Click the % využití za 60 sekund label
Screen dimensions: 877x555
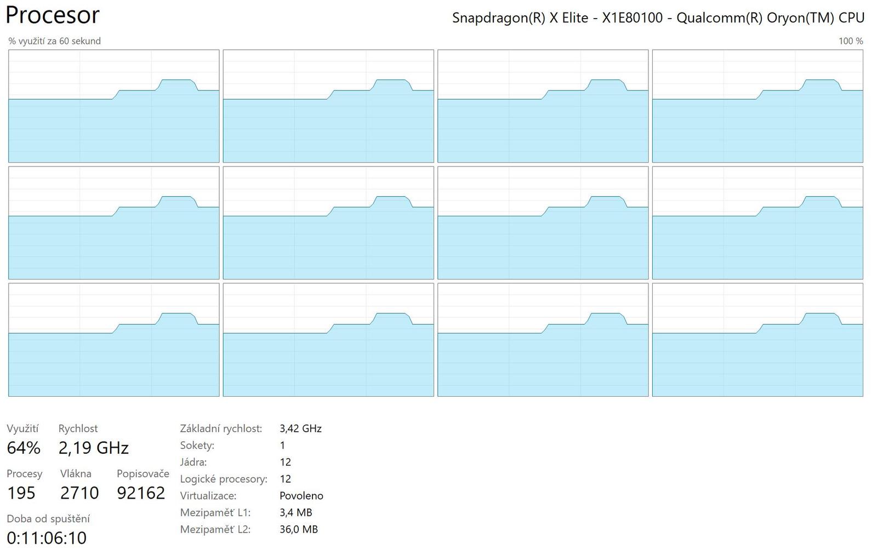(x=54, y=41)
